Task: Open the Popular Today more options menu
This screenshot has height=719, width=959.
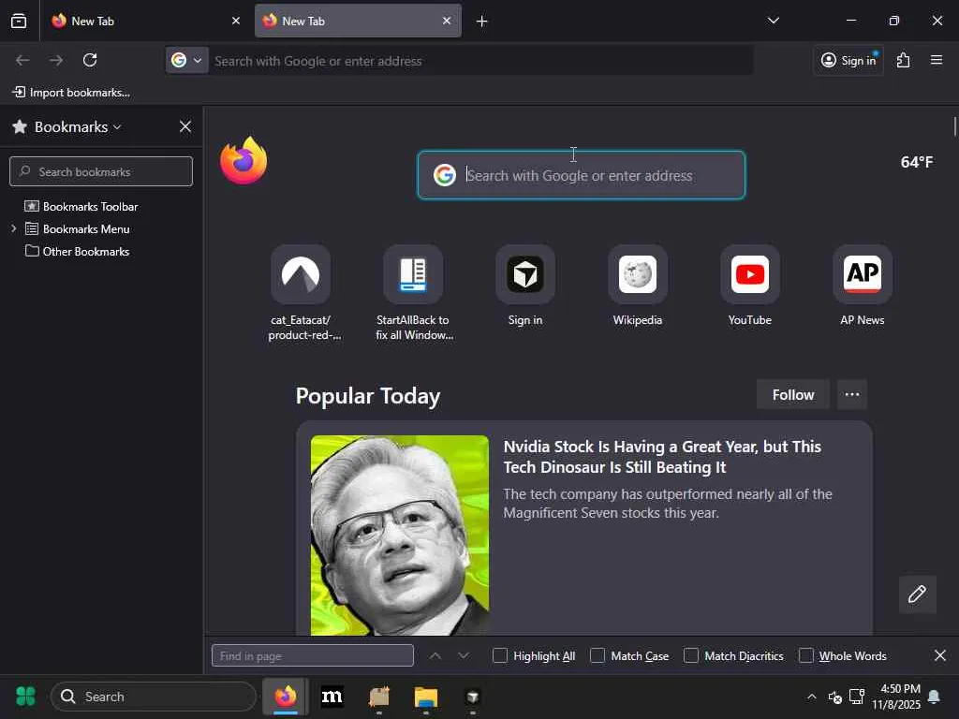Action: (852, 394)
